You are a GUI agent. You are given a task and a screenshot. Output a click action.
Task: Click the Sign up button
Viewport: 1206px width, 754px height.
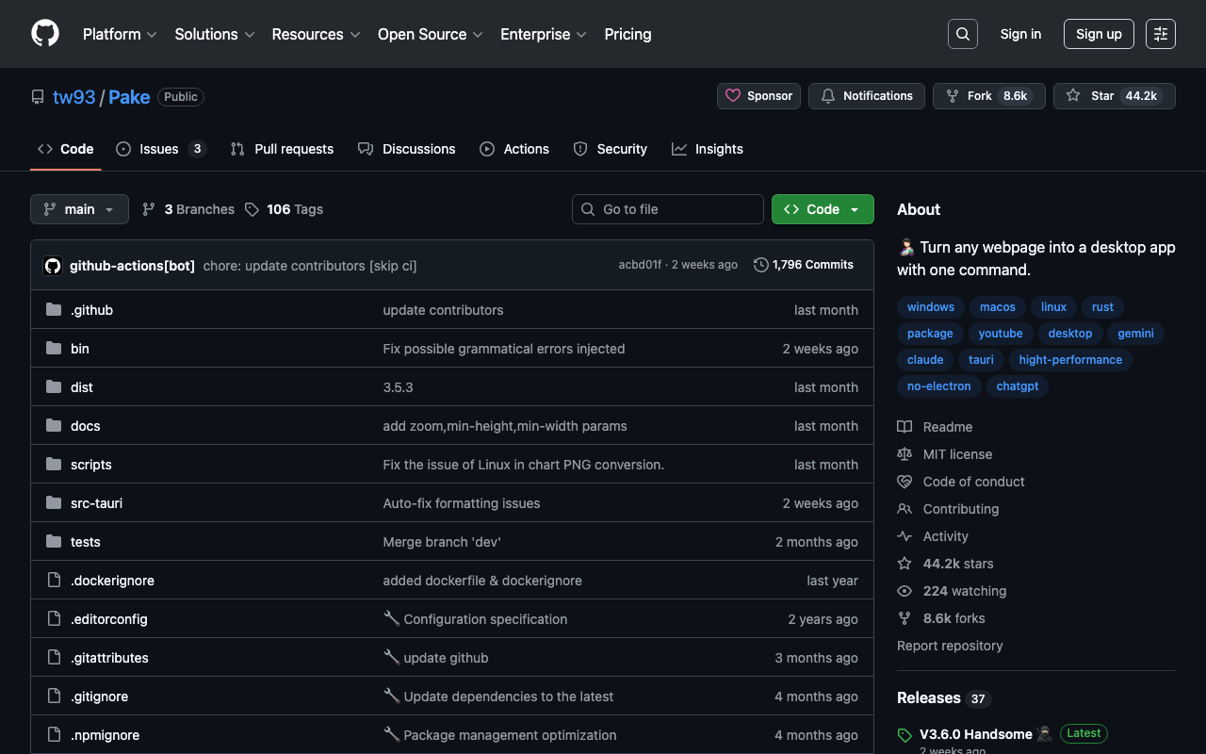click(x=1098, y=34)
